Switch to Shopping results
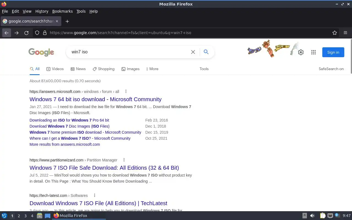Screen dimensions: 352x220 [103, 69]
